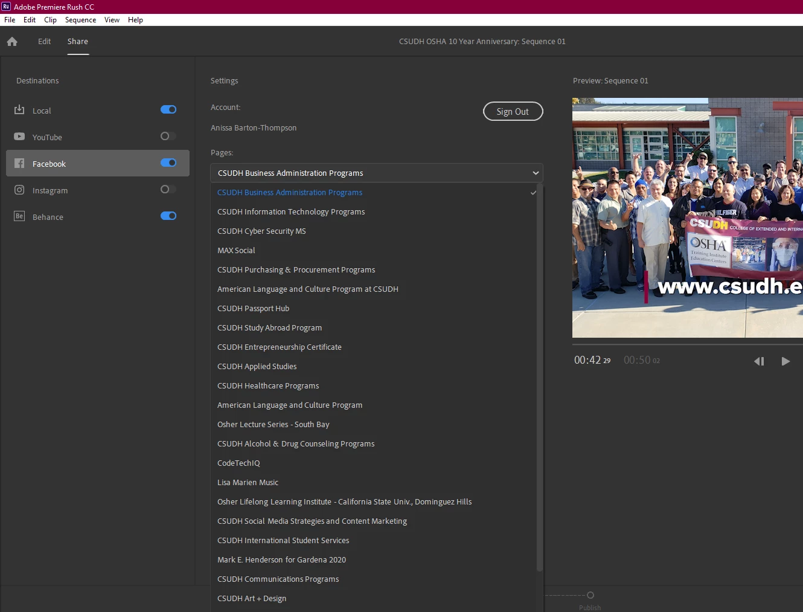The image size is (803, 612).
Task: Enable the YouTube destination switch
Action: point(168,136)
